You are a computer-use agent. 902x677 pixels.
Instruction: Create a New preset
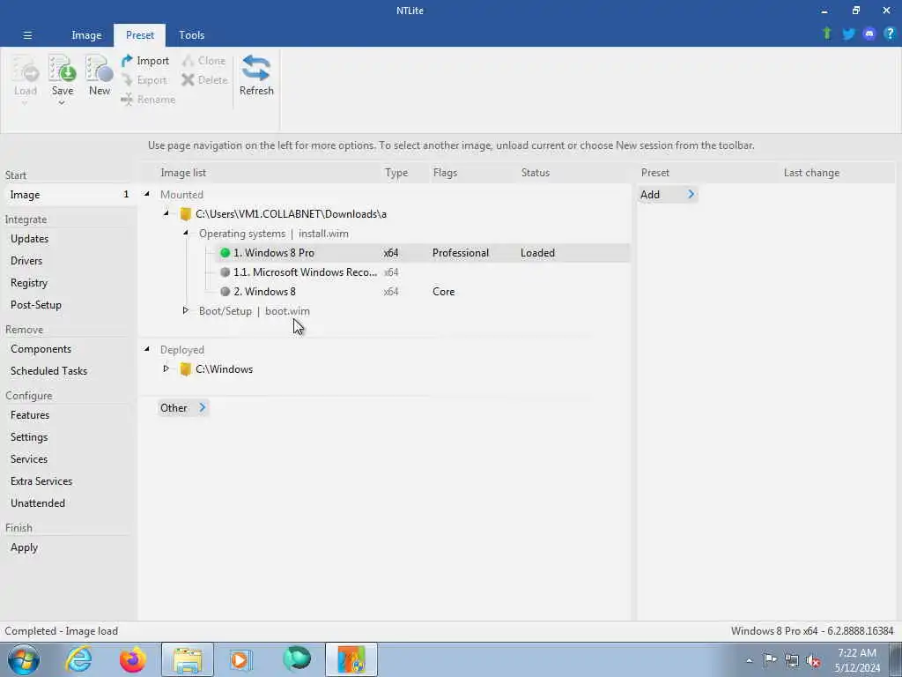(100, 76)
